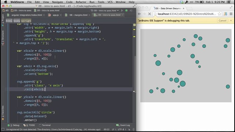The width and height of the screenshot is (235, 132).
Task: Select the 09 - intro to axes.html editor tab
Action: point(108,15)
